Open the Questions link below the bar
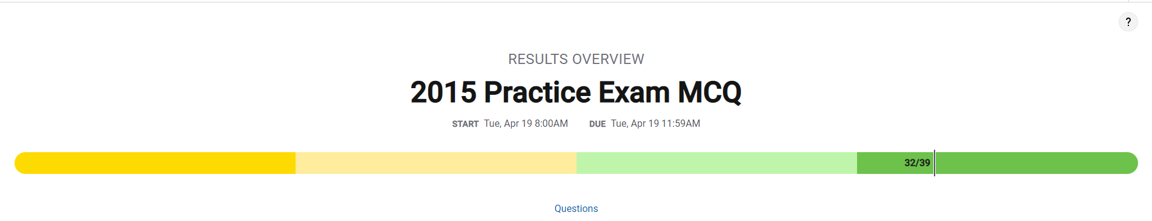1152x221 pixels. click(576, 208)
